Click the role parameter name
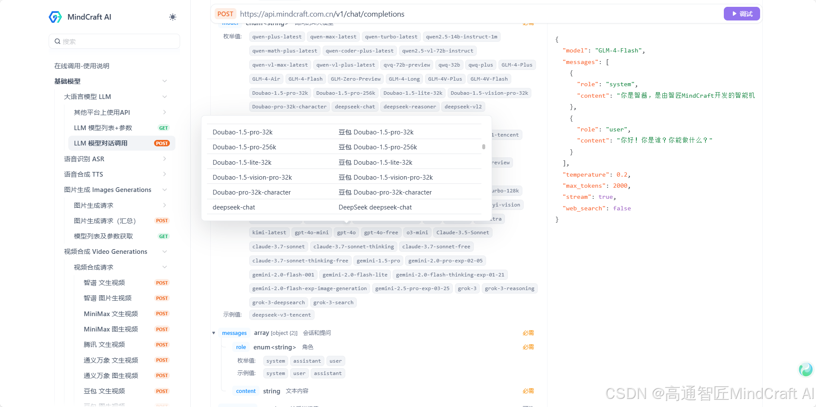Screen dimensions: 816x407 (241, 347)
